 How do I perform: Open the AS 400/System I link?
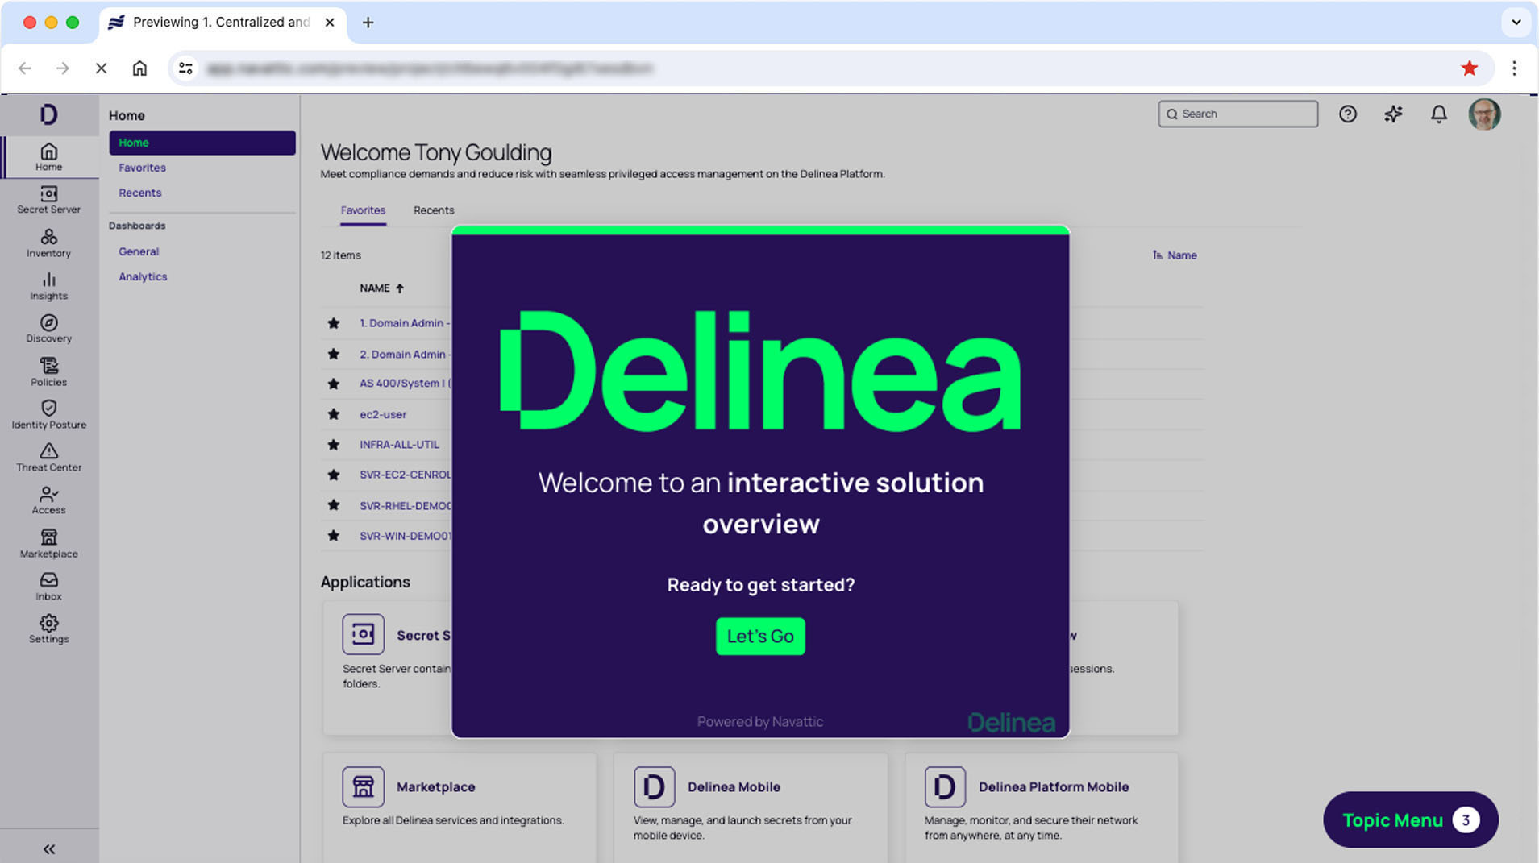coord(405,384)
